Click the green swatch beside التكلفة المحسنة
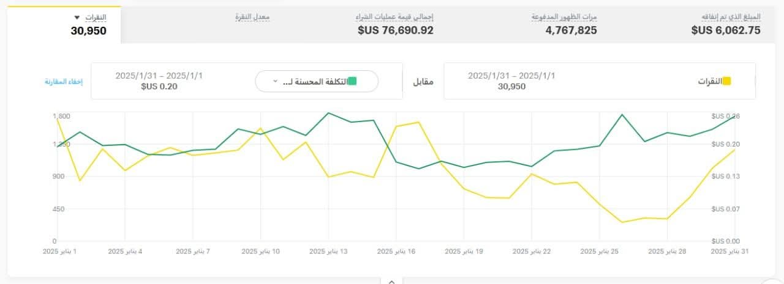This screenshot has width=784, height=284. 352,81
